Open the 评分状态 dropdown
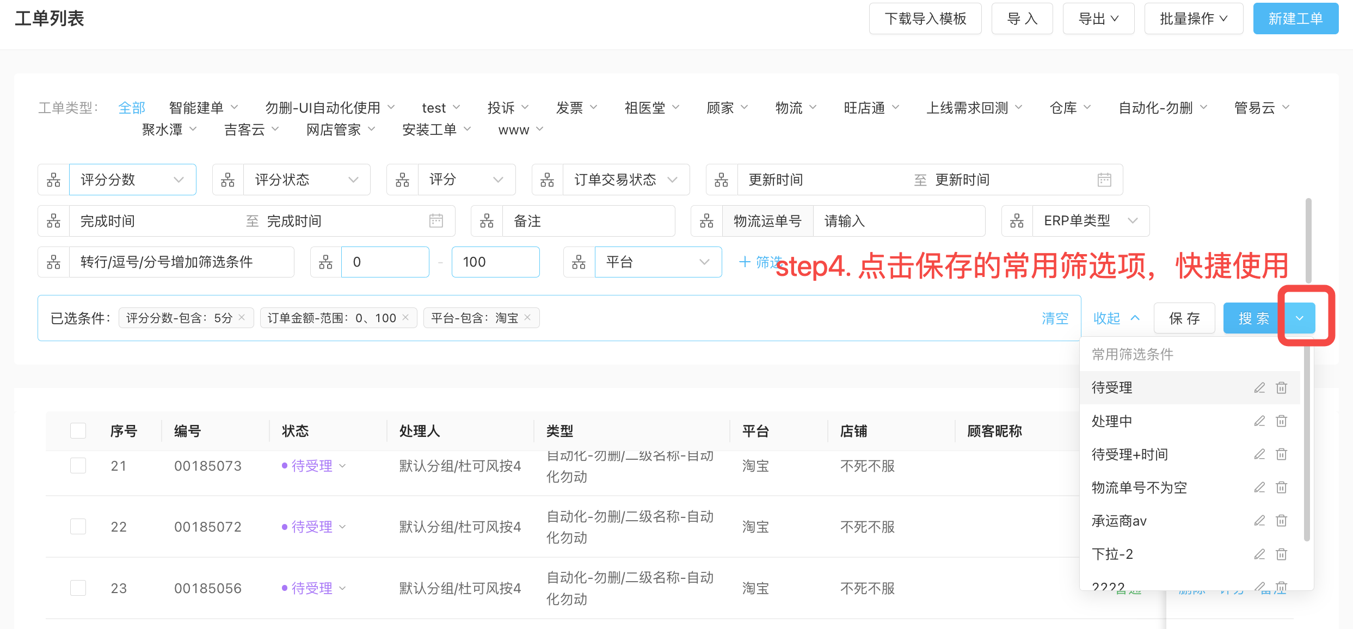The width and height of the screenshot is (1353, 629). [x=307, y=180]
